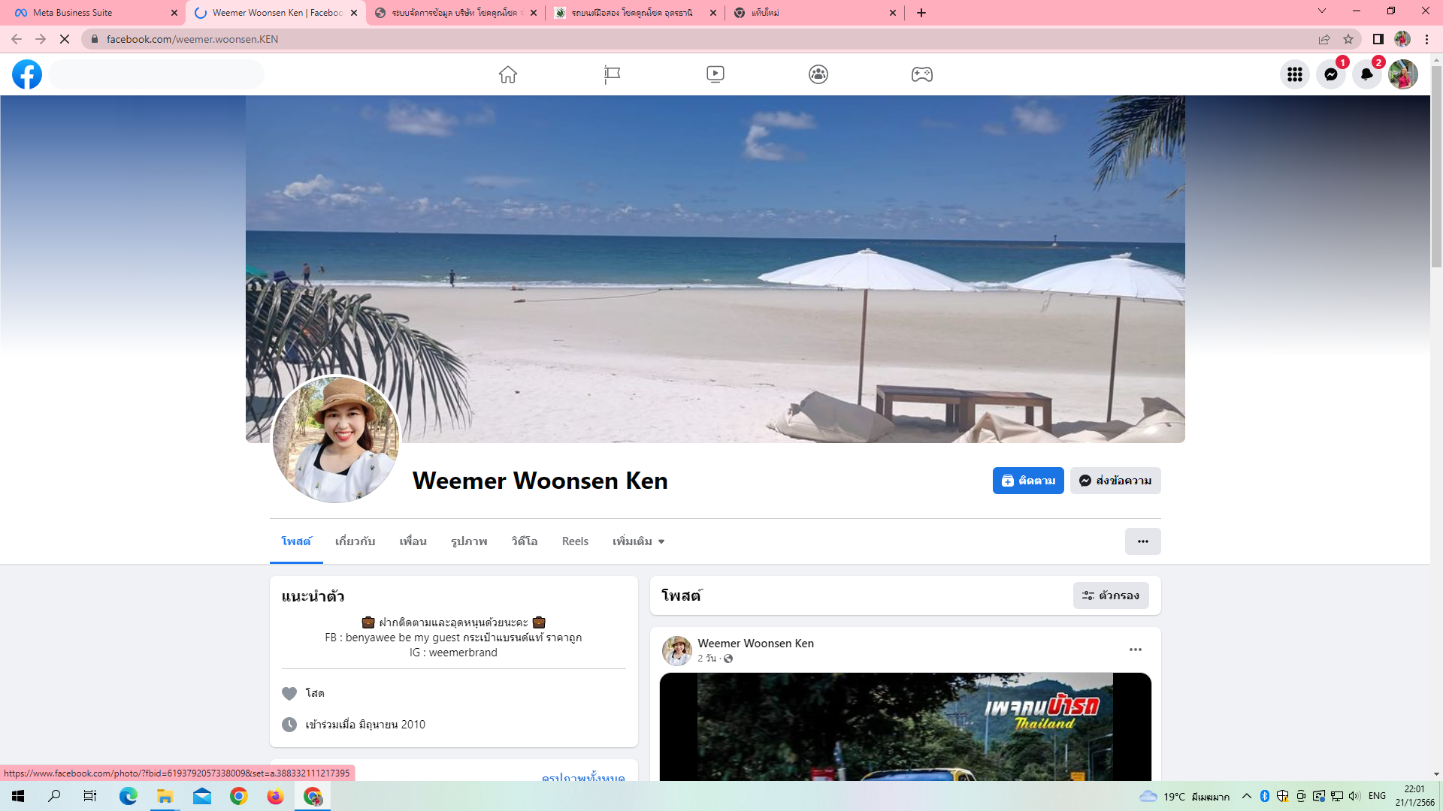Open the Gaming controller icon
Screen dimensions: 1443x811
[922, 74]
